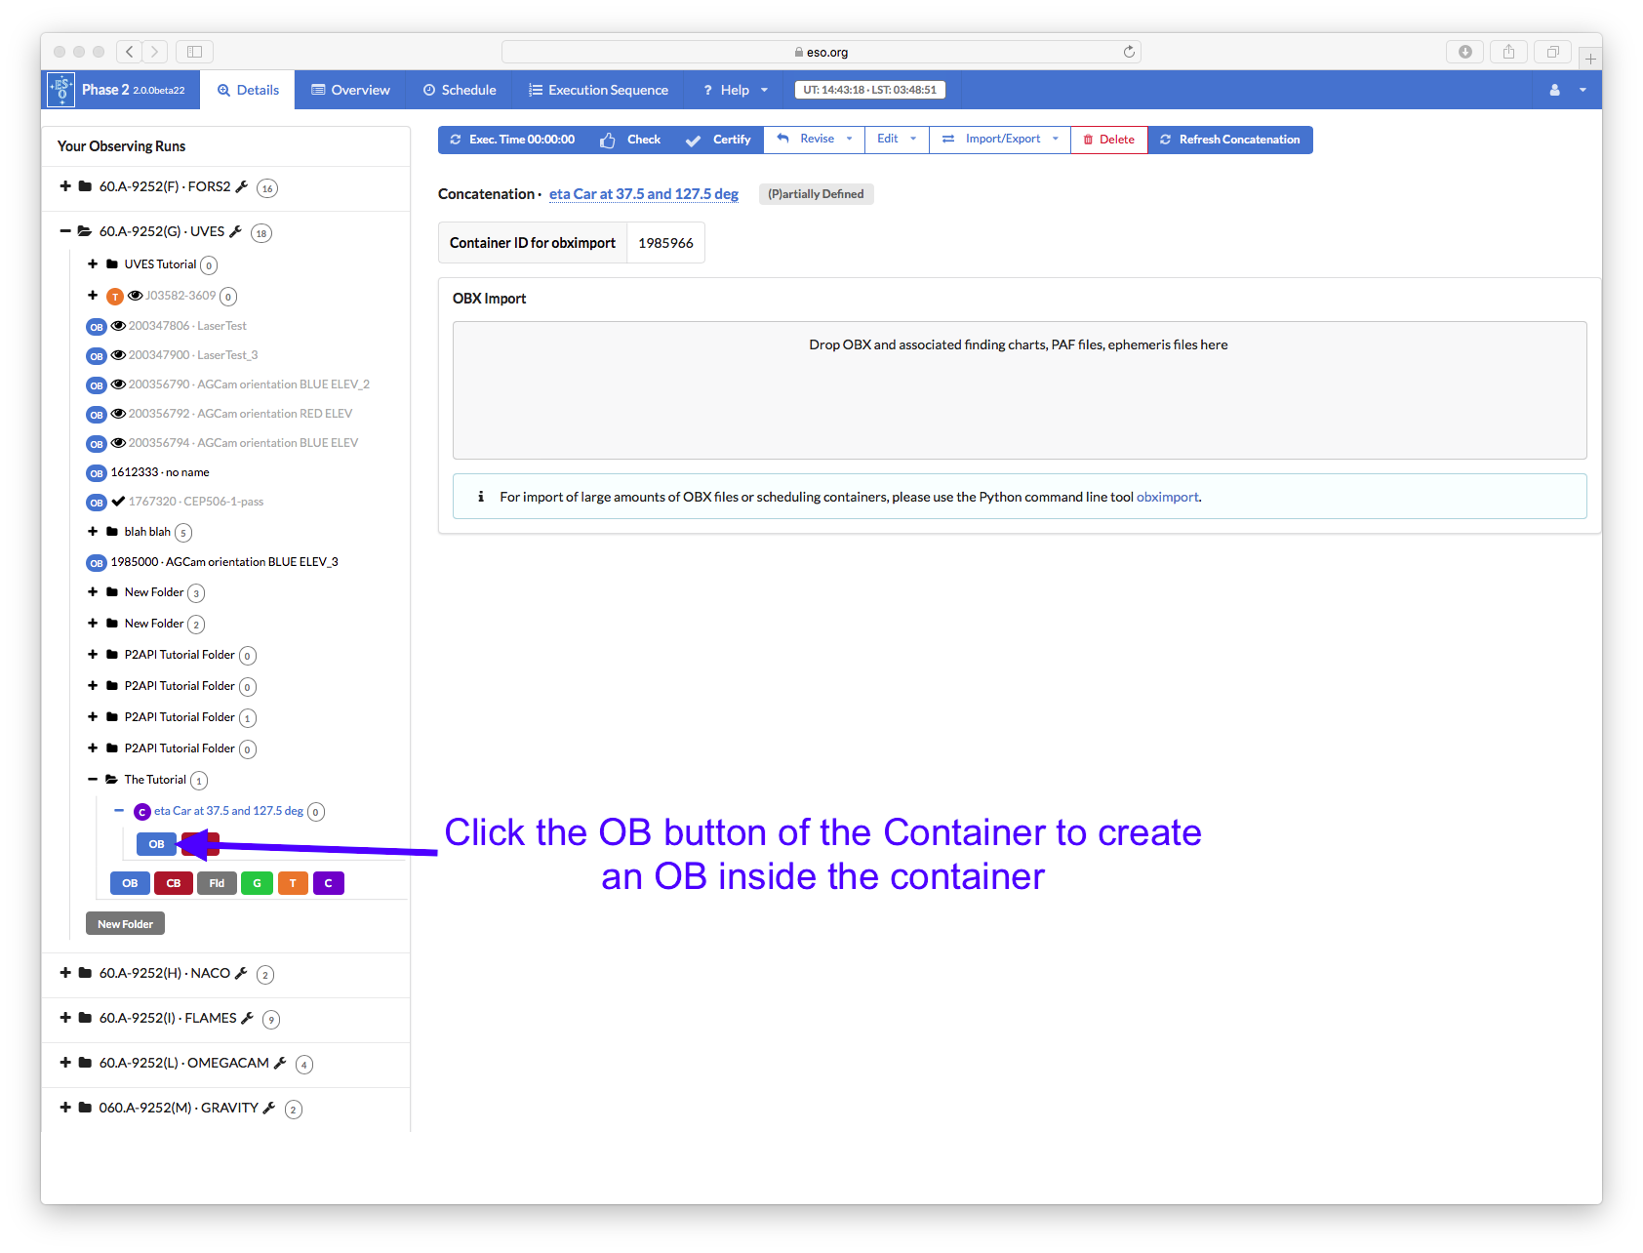Screen dimensions: 1643x1253
Task: Click the OBX file drop area
Action: pos(1019,390)
